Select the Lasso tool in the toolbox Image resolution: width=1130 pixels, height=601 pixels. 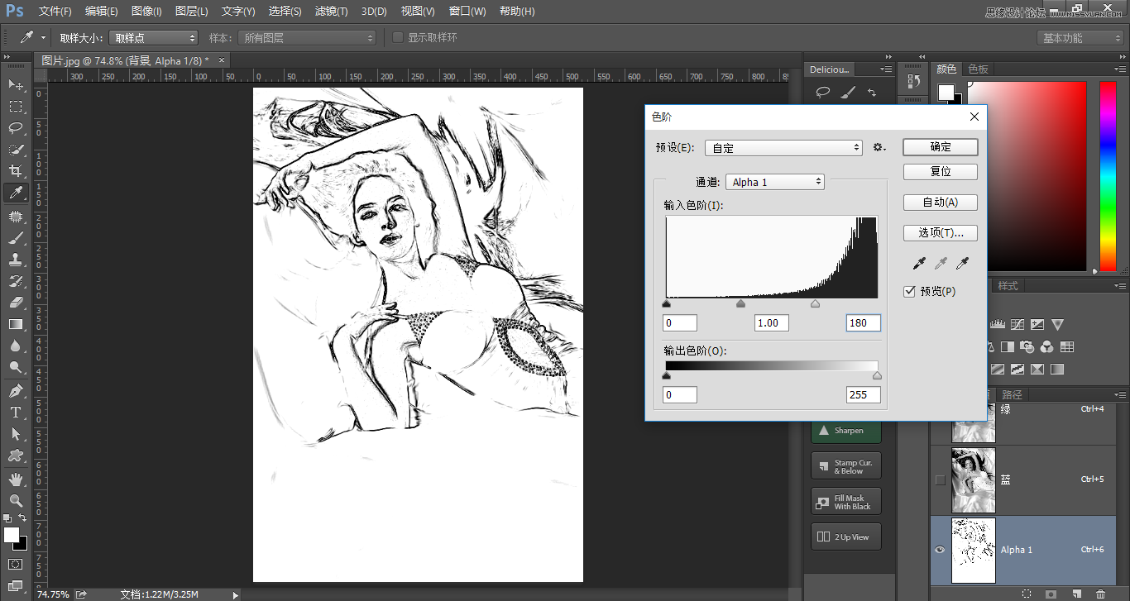coord(16,128)
